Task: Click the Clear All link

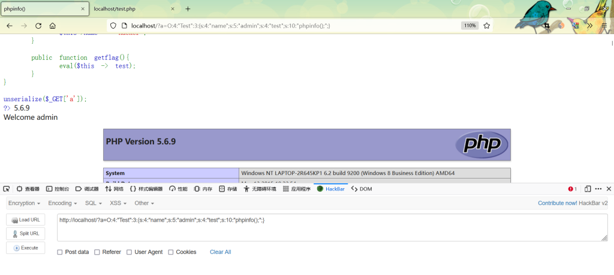Action: pos(220,252)
